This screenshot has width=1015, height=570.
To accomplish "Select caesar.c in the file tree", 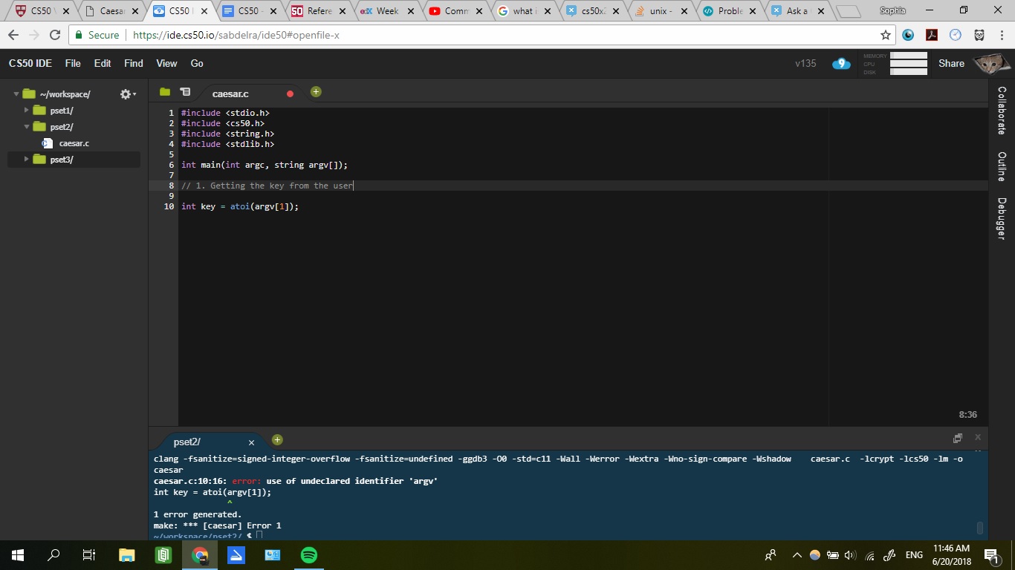I will click(x=74, y=143).
